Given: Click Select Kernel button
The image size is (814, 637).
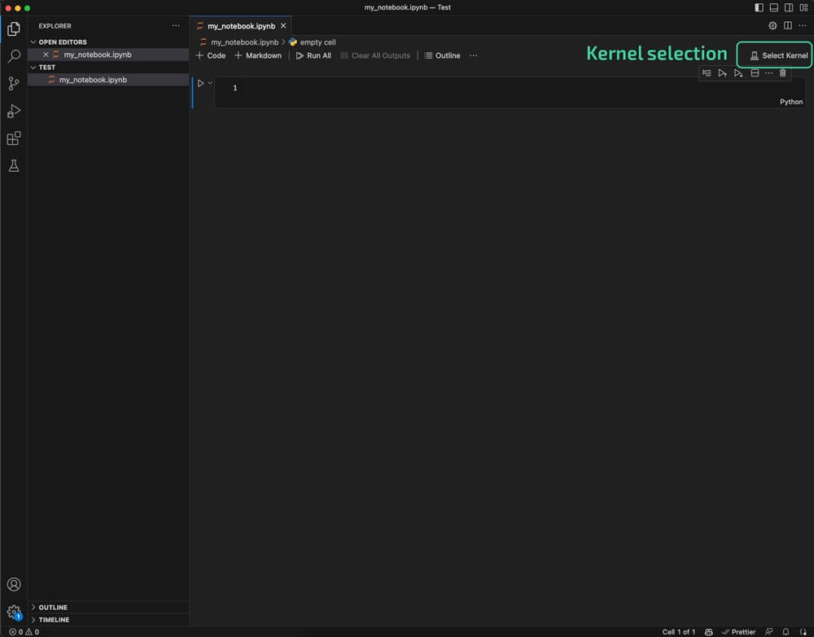Looking at the screenshot, I should [779, 55].
